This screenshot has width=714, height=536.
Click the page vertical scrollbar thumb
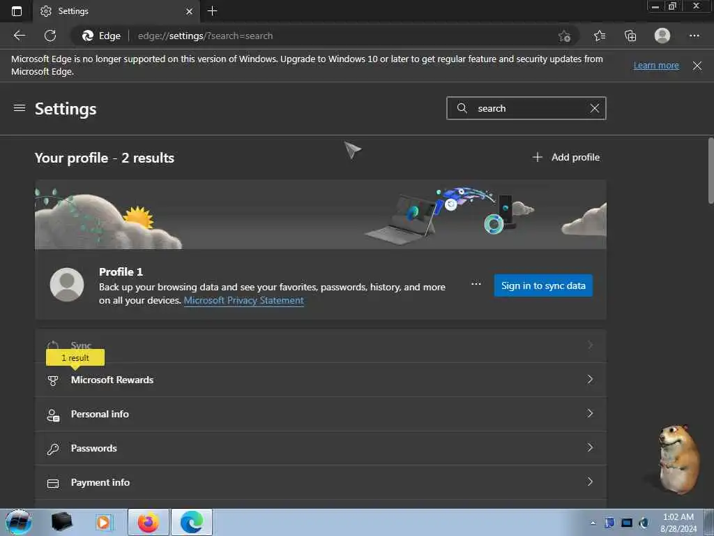[x=711, y=171]
